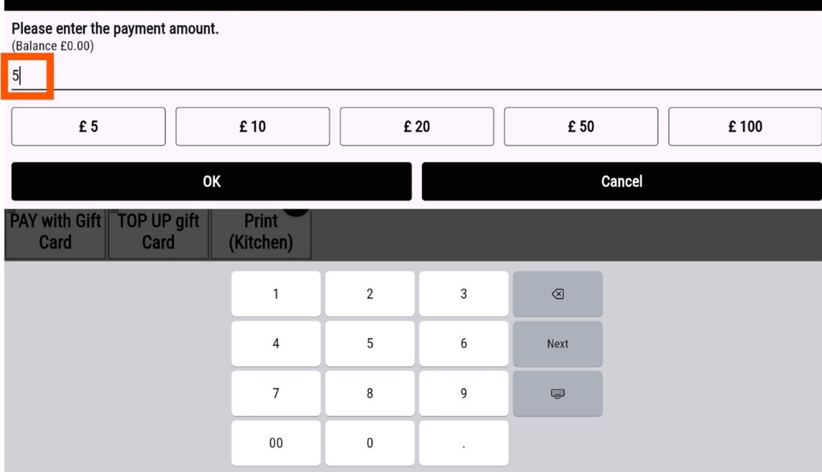
Task: Hide the on-screen keyboard icon
Action: pyautogui.click(x=558, y=394)
